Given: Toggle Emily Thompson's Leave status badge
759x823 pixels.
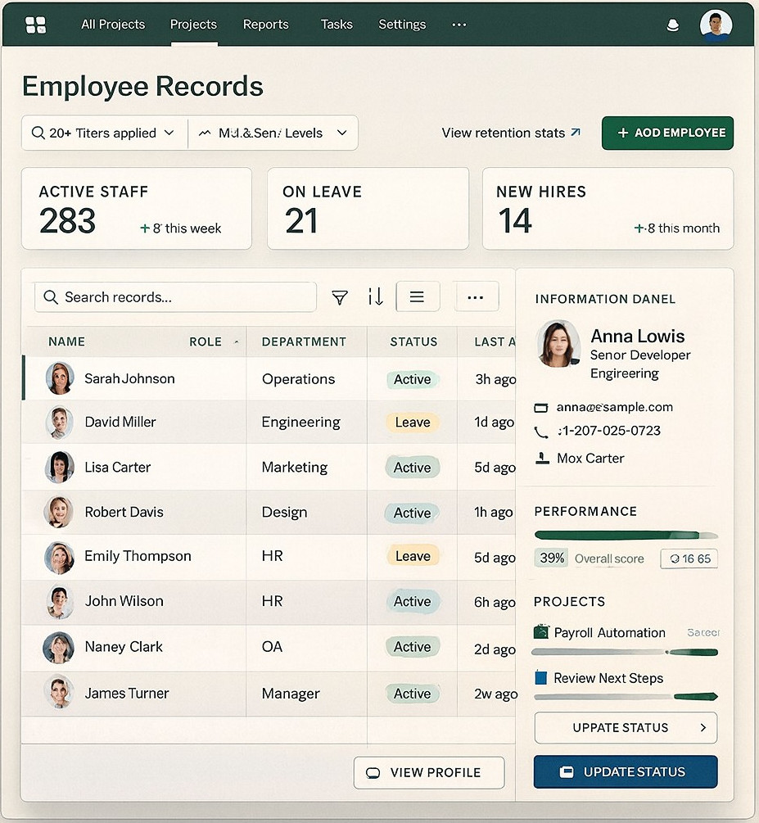Looking at the screenshot, I should pos(412,555).
